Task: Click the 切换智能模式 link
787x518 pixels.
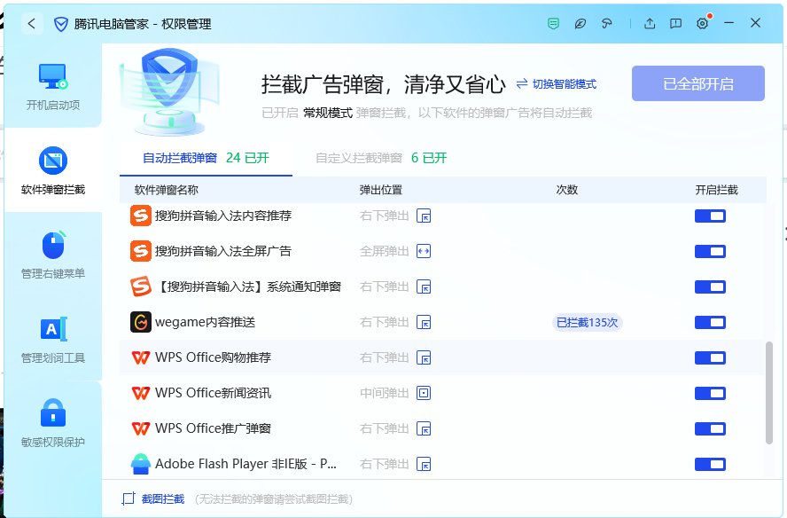Action: pos(557,84)
